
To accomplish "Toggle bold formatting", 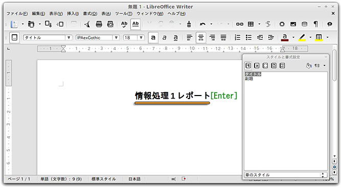I will pyautogui.click(x=153, y=38).
